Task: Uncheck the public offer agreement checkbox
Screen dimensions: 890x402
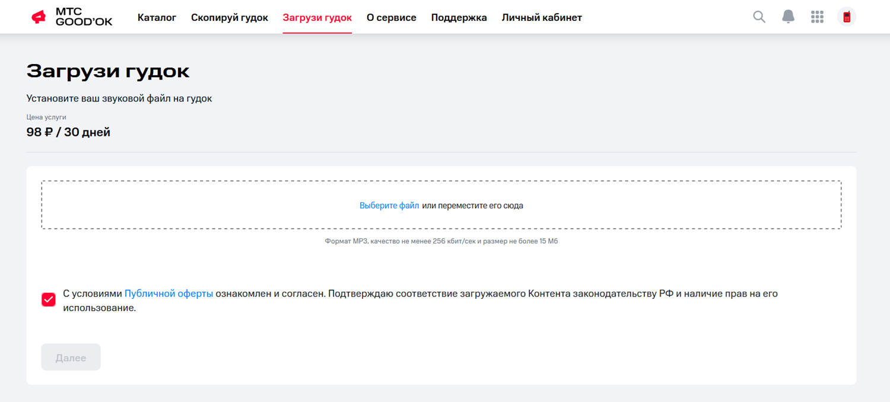Action: 49,300
